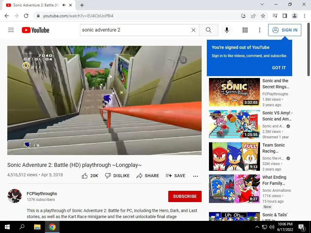Image resolution: width=311 pixels, height=233 pixels.
Task: Open a new browser tab
Action: [x=82, y=5]
